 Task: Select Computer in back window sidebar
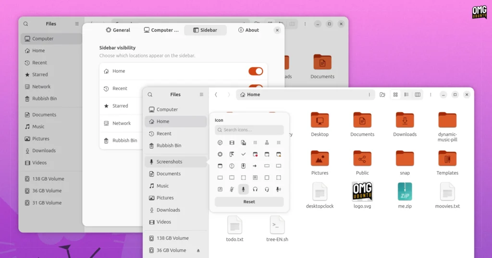click(x=51, y=39)
